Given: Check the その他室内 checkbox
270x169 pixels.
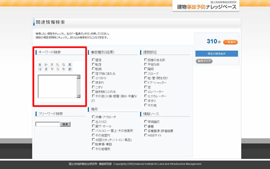Looking at the screenshot, I should point(93,135).
